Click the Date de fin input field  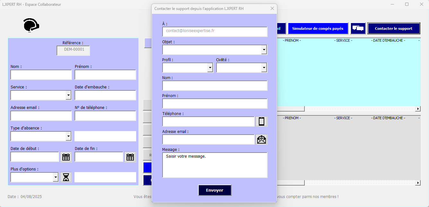pos(99,157)
